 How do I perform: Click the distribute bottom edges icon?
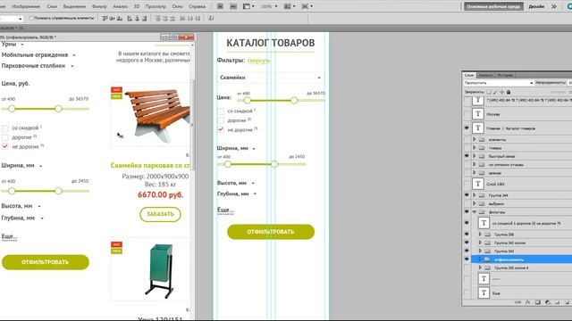coord(172,18)
